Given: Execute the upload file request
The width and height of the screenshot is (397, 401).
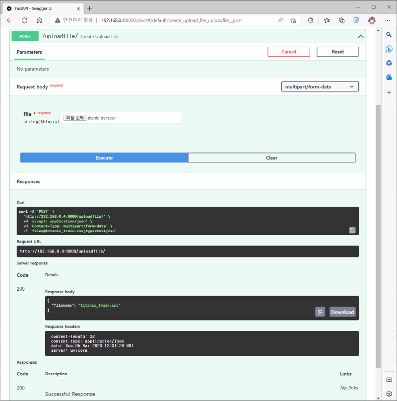Looking at the screenshot, I should tap(104, 158).
